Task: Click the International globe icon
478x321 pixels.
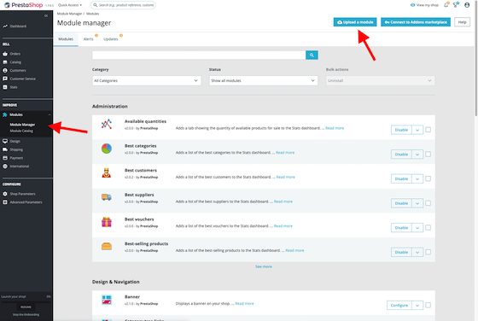Action: click(5, 166)
